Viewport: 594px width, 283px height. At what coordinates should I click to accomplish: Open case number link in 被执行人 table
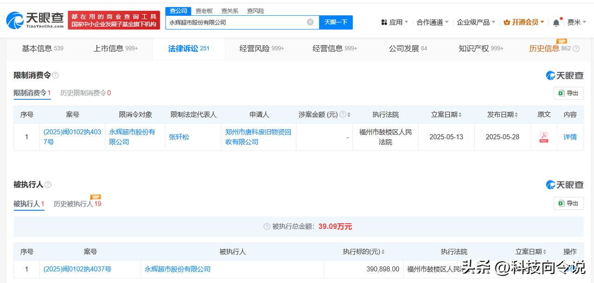click(77, 269)
